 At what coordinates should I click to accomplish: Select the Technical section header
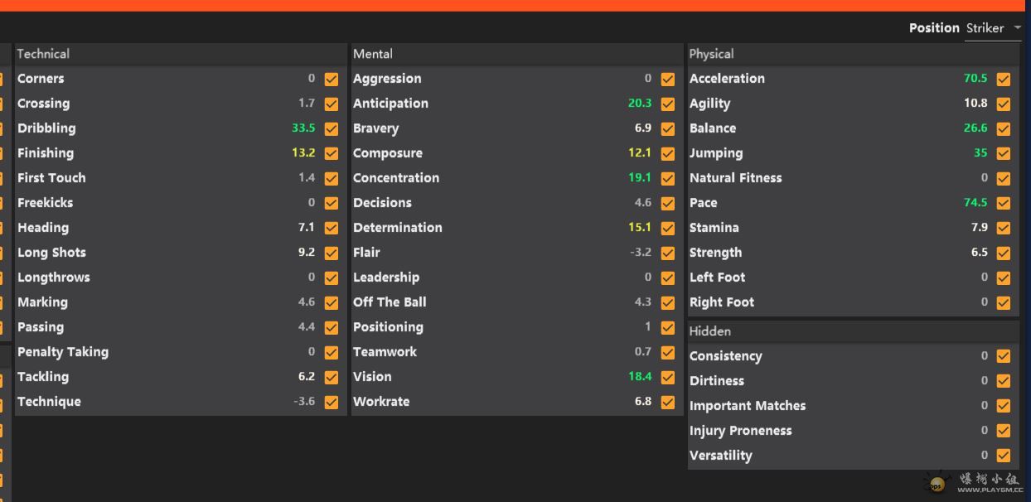[43, 54]
